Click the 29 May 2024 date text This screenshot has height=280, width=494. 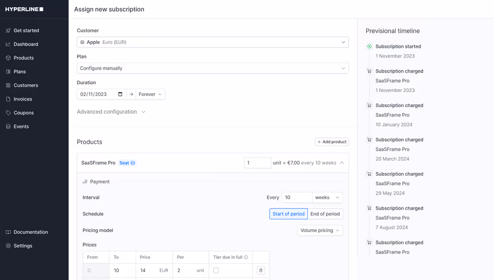390,194
